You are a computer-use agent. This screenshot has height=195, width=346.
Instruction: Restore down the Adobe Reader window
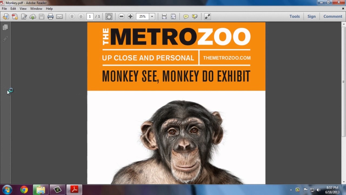[x=328, y=2]
